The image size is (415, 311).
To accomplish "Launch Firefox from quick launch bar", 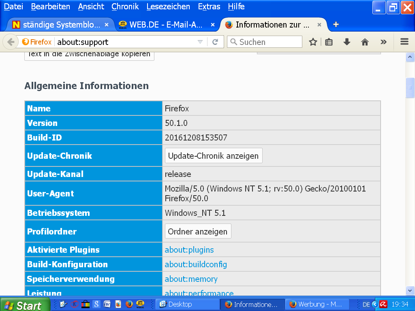I will click(129, 304).
